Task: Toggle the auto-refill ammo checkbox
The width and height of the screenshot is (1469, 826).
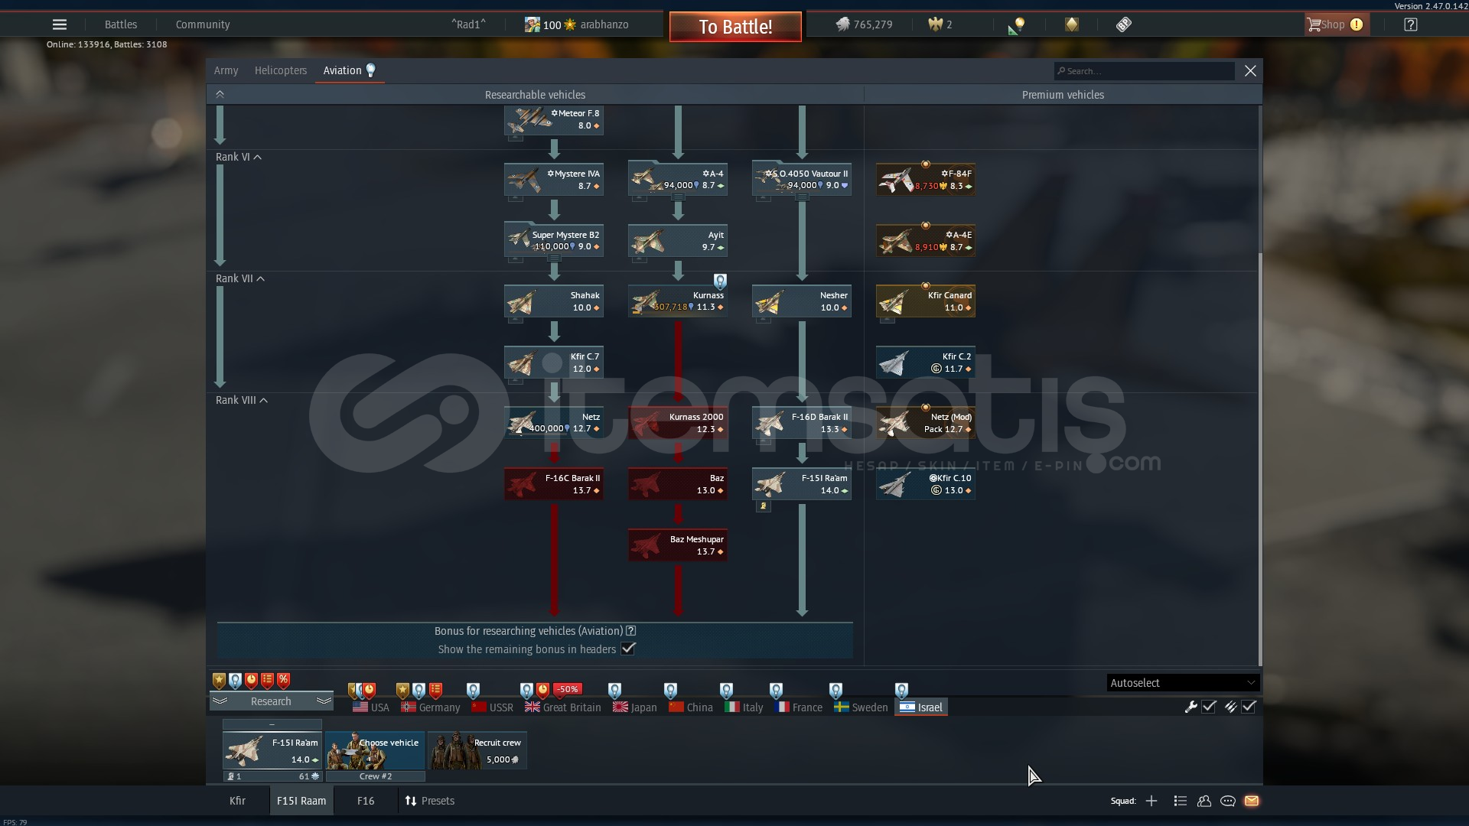Action: 1249,707
